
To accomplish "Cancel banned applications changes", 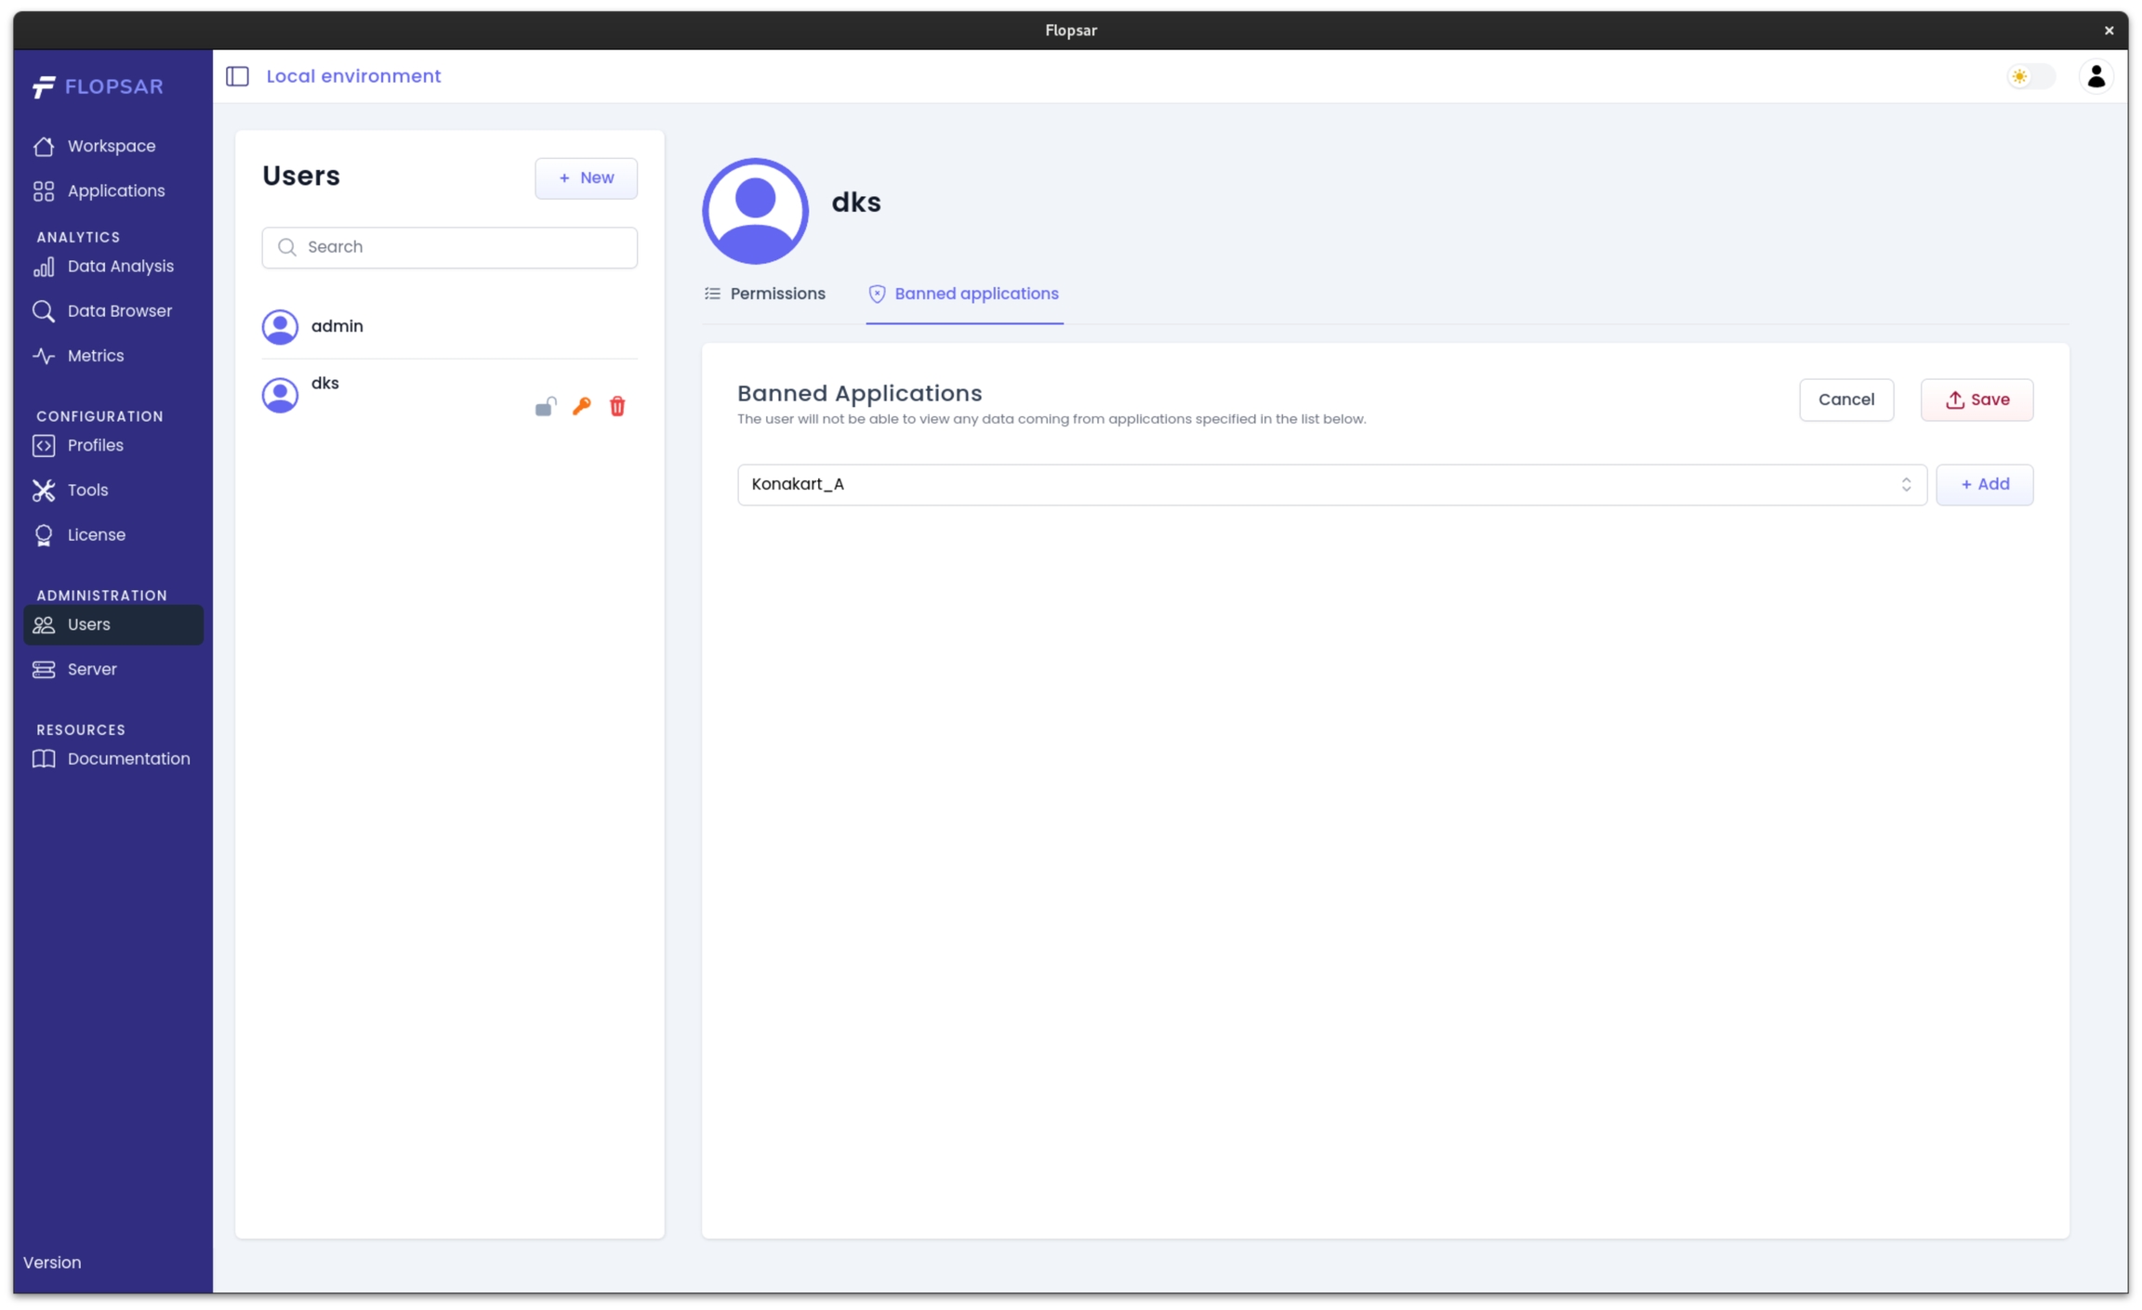I will click(1845, 400).
